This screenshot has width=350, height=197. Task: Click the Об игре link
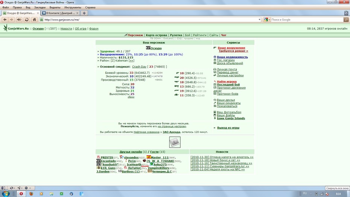(x=81, y=29)
